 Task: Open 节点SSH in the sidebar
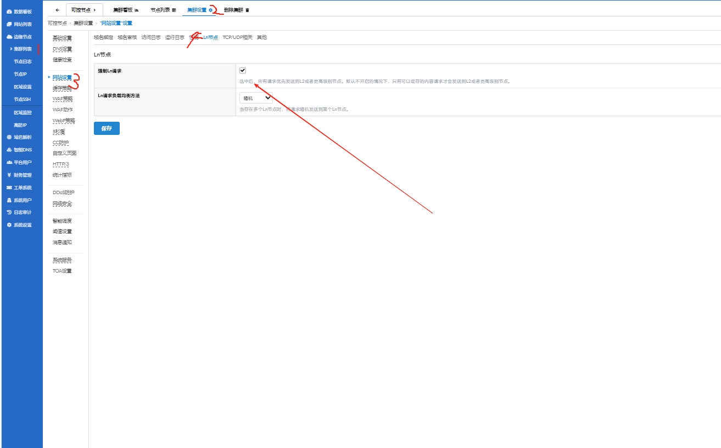click(x=22, y=99)
